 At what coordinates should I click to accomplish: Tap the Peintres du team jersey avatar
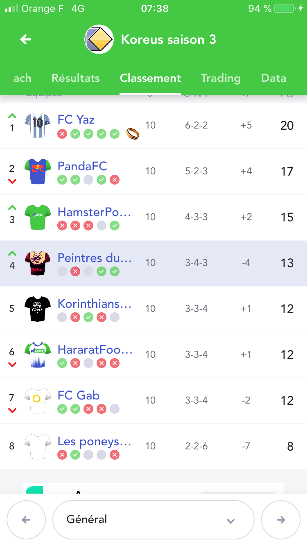tap(37, 263)
